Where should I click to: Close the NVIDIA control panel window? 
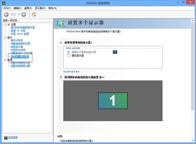click(x=190, y=2)
